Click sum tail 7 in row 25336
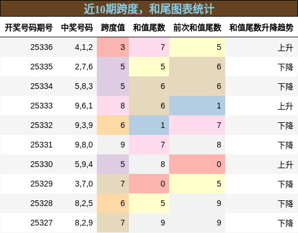The width and height of the screenshot is (298, 233). pos(149,47)
